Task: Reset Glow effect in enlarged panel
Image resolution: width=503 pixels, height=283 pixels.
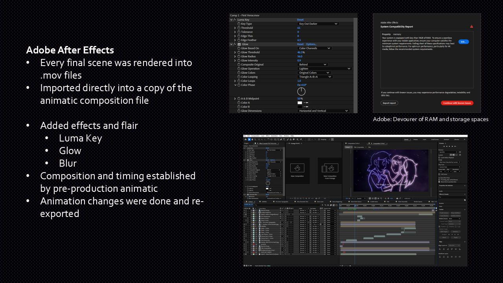Action: (x=300, y=44)
